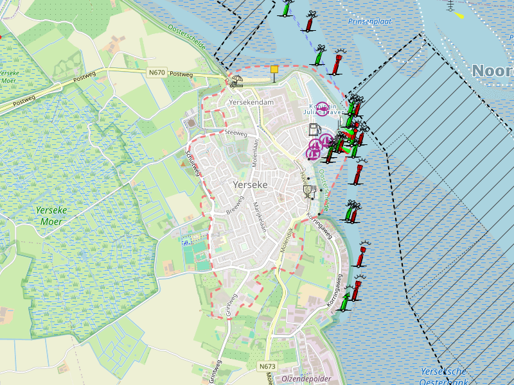Select the Yersekendam neighbourhood label
The width and height of the screenshot is (514, 385).
[251, 103]
